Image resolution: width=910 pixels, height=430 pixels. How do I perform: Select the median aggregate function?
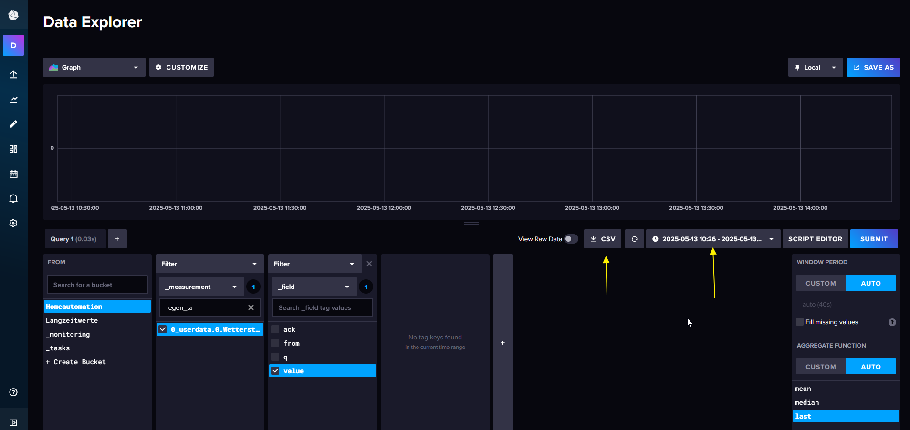pos(846,402)
